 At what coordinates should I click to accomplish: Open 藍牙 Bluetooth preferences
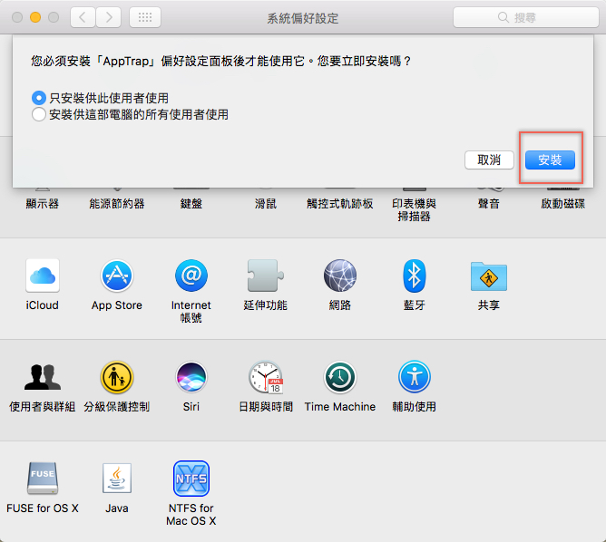click(x=415, y=276)
